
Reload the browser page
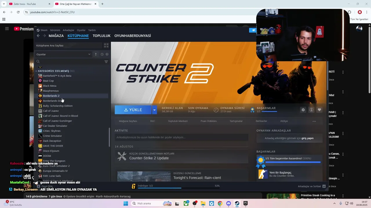18,12
